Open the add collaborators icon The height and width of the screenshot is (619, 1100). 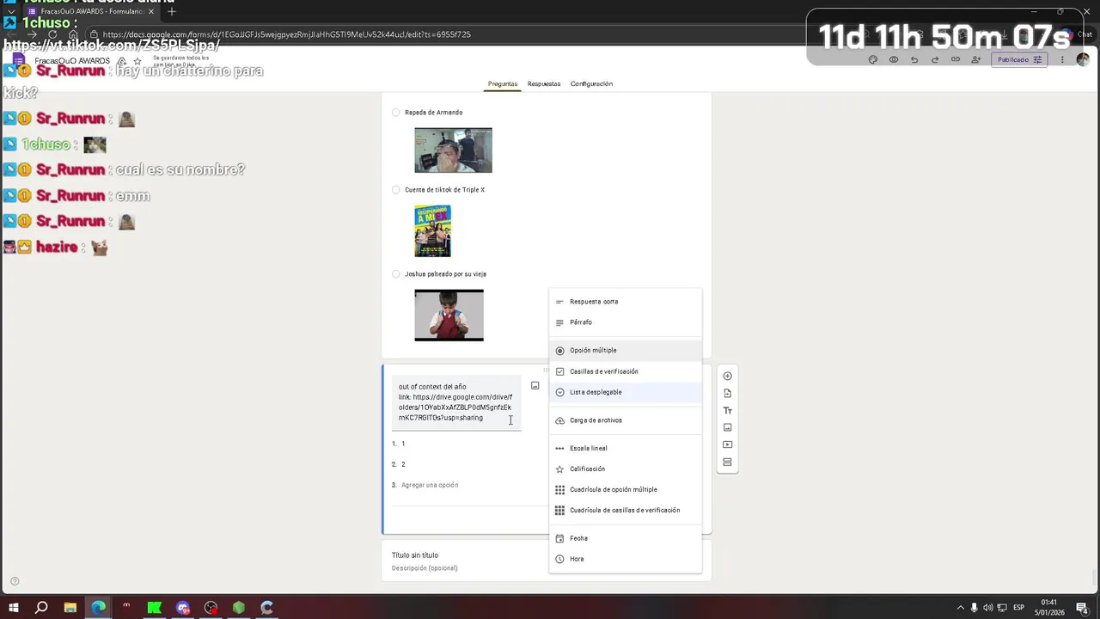976,60
